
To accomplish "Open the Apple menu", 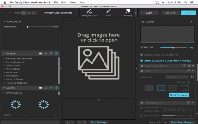I will click(x=5, y=2).
